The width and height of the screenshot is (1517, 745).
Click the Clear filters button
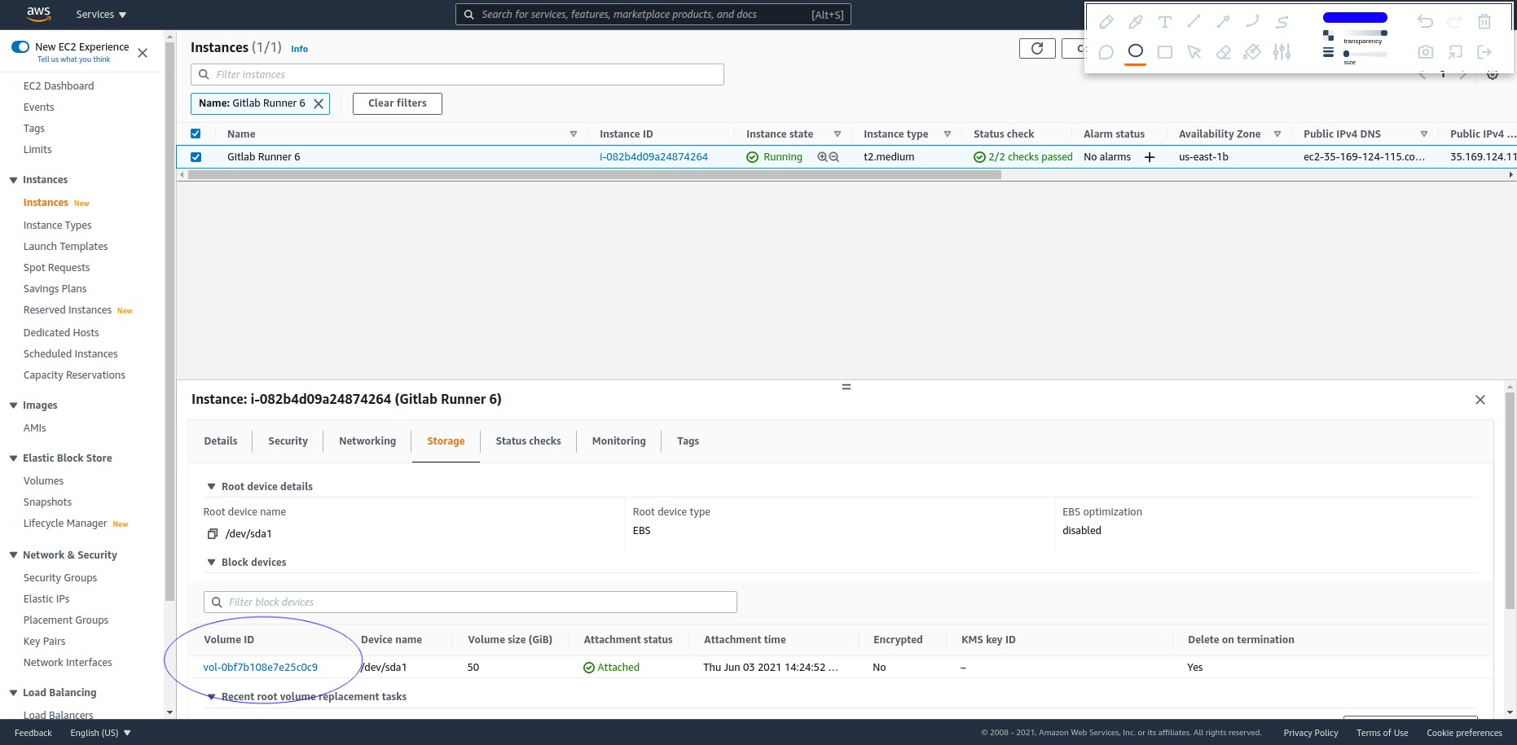(x=398, y=103)
